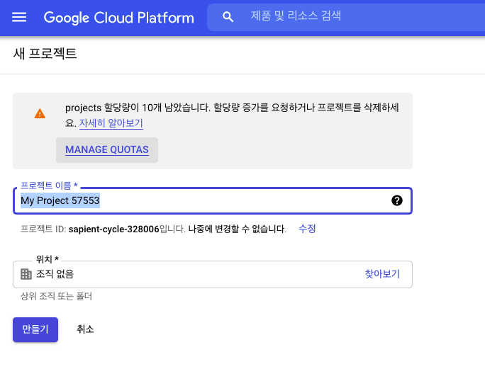Click the projects 할당량 warning message text
485x369 pixels.
point(232,115)
